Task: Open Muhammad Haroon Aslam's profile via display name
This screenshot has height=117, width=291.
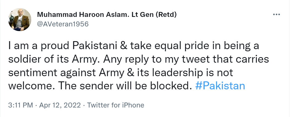Action: pyautogui.click(x=107, y=14)
